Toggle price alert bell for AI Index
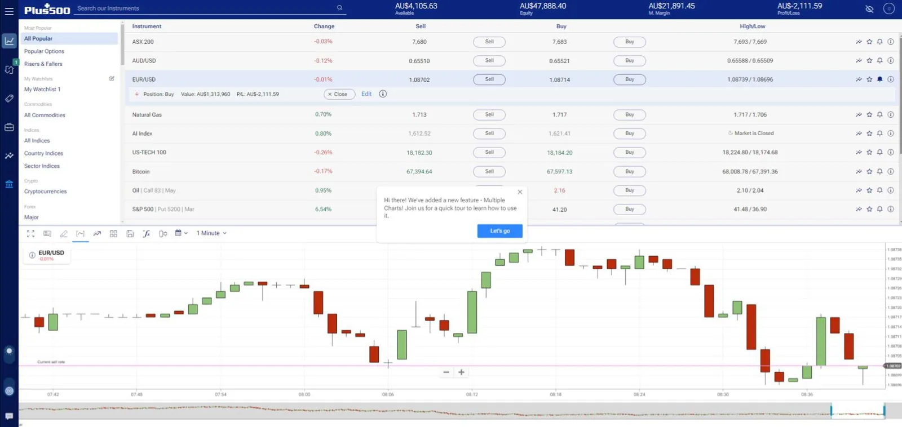The height and width of the screenshot is (427, 902). [879, 134]
